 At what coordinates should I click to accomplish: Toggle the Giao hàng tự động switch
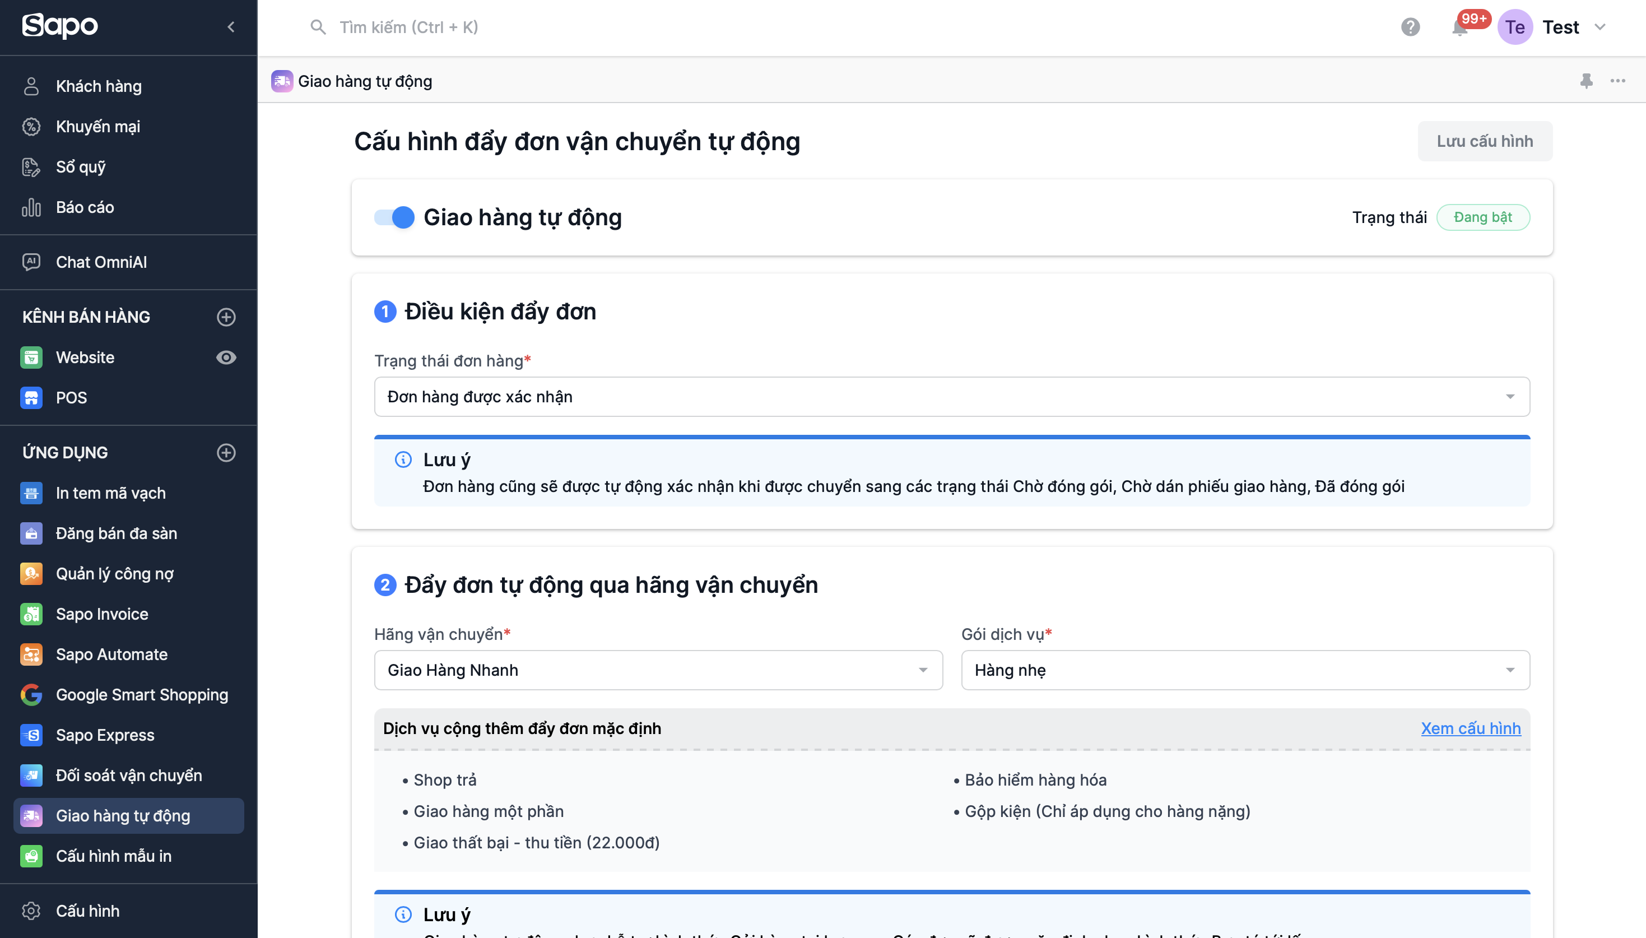pyautogui.click(x=394, y=218)
